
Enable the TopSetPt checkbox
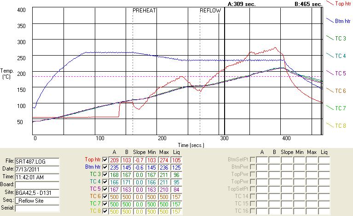coord(253,189)
